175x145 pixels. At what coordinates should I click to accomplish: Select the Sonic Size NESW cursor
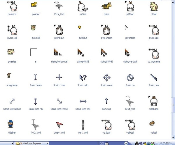point(12,101)
